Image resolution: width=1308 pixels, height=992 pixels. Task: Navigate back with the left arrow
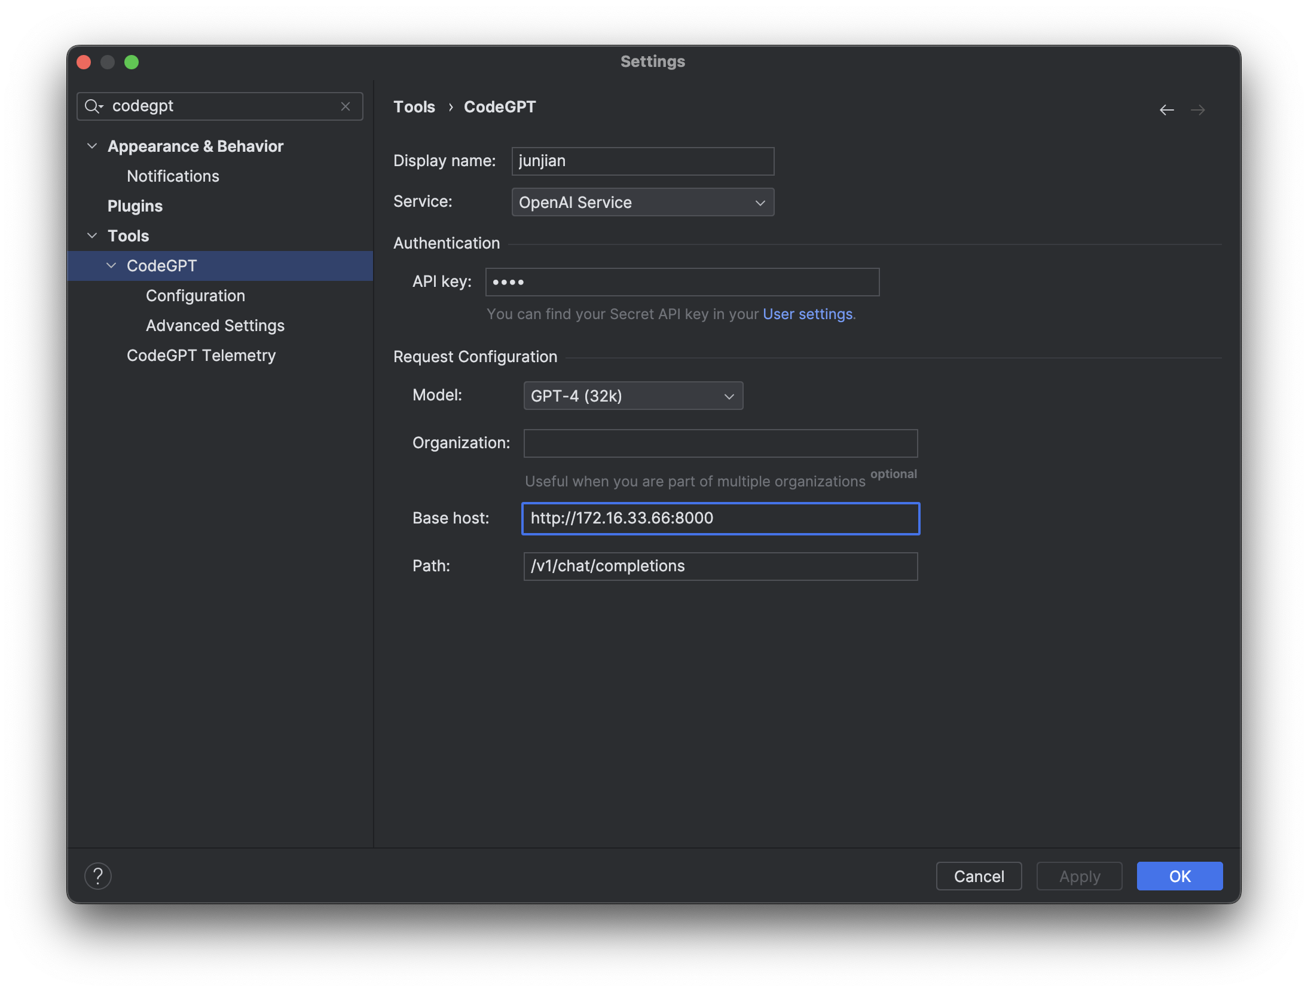click(x=1166, y=110)
